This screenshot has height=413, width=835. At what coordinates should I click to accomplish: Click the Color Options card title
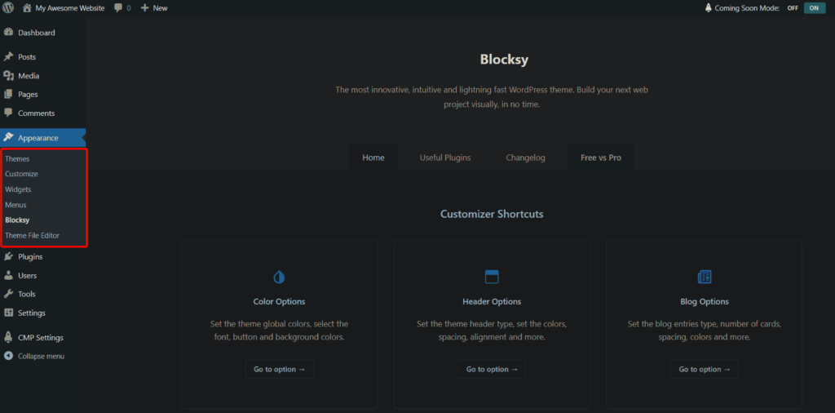click(279, 302)
